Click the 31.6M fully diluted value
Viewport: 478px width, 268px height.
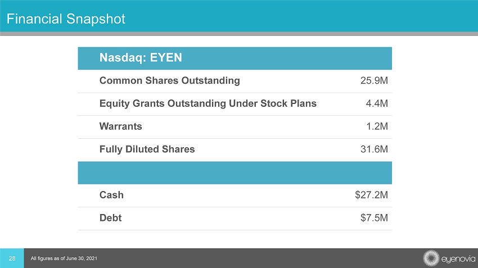click(373, 149)
